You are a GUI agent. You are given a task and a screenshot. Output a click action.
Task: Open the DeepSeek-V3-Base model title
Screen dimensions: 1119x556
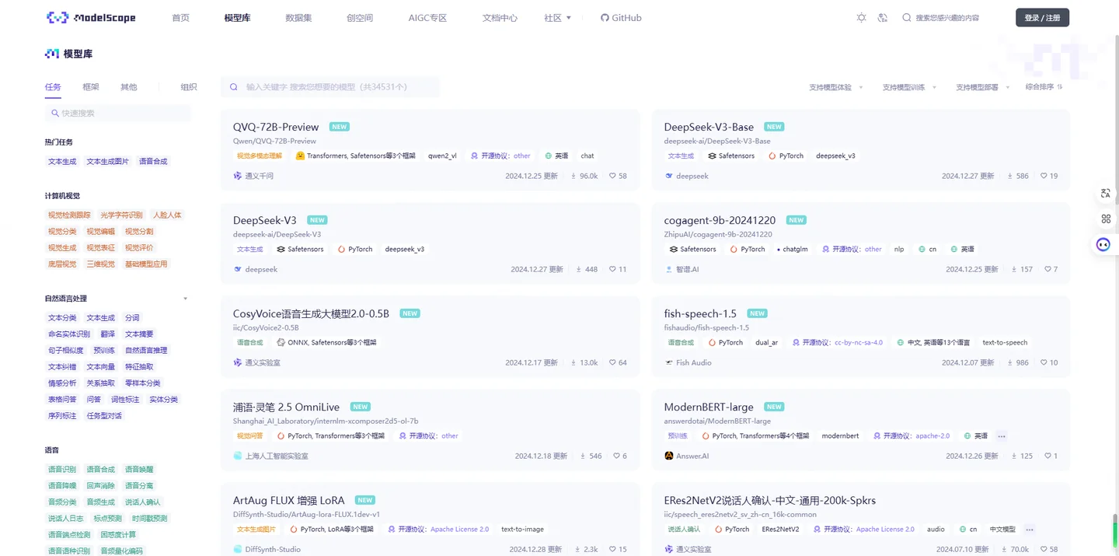[x=709, y=127]
